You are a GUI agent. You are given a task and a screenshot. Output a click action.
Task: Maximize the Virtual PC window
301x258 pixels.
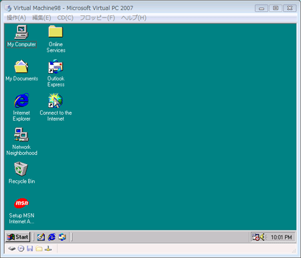(x=276, y=8)
